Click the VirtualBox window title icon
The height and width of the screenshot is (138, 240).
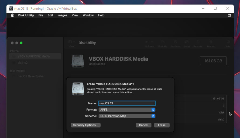(x=11, y=8)
